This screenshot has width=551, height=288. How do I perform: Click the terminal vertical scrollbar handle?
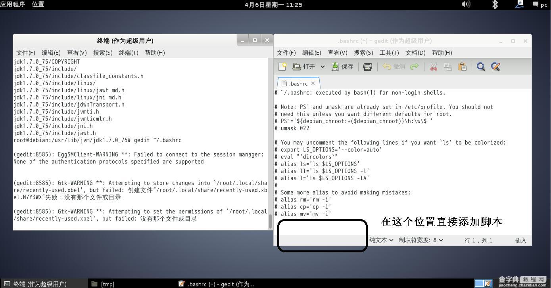(271, 221)
